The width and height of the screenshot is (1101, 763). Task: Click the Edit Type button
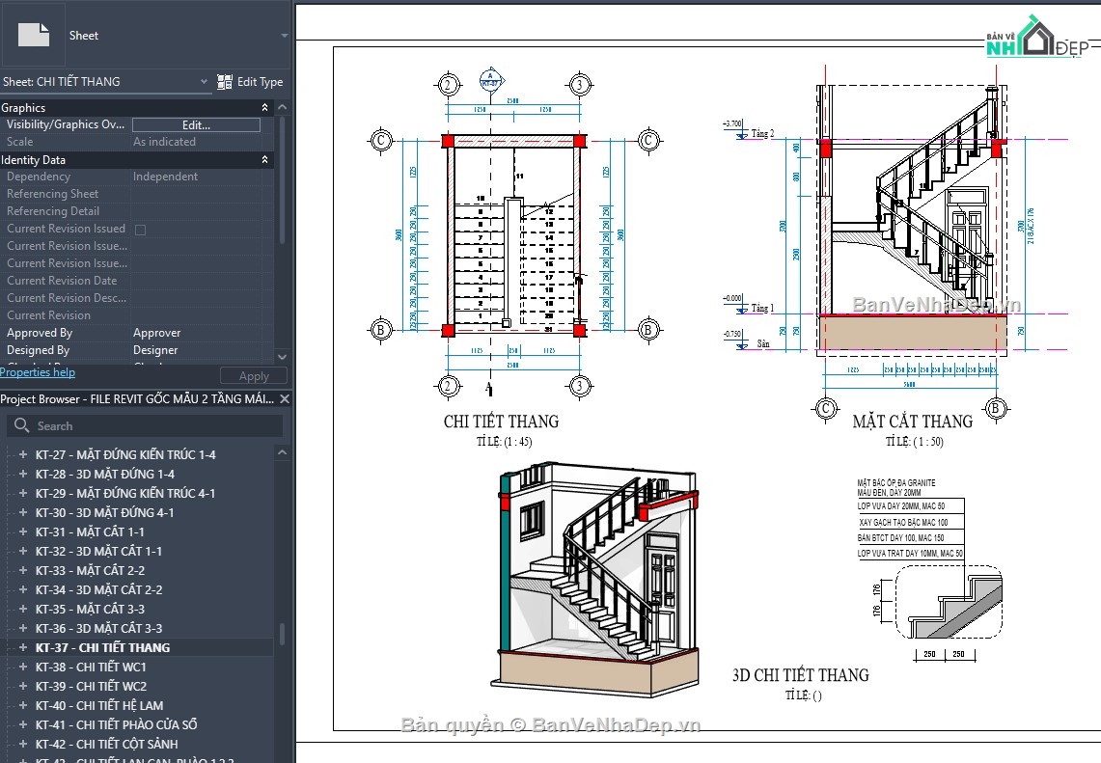point(250,82)
